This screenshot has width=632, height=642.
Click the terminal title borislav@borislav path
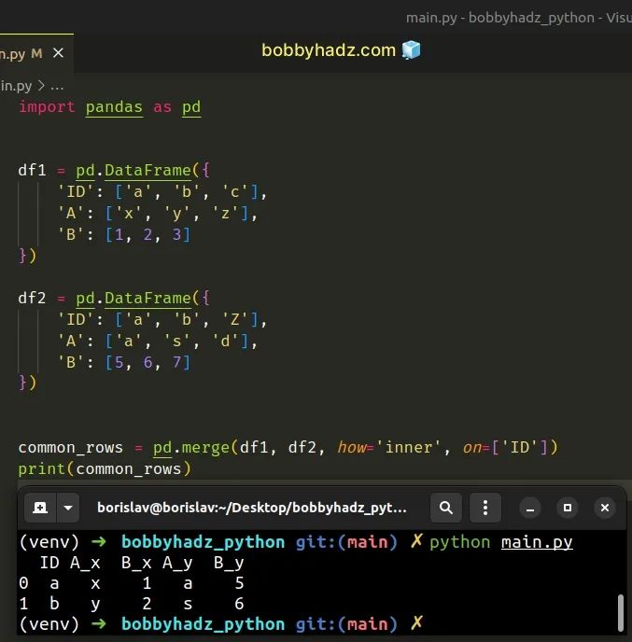pos(252,508)
